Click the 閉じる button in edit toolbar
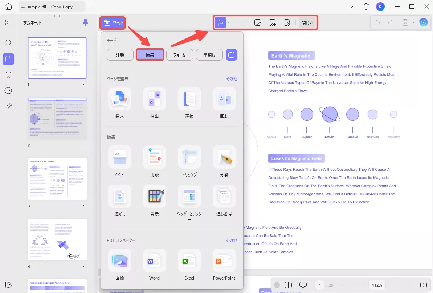433x293 pixels. click(x=307, y=22)
